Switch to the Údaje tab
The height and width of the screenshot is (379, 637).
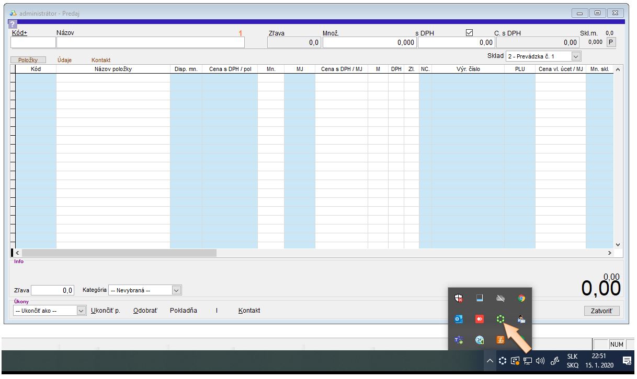64,60
